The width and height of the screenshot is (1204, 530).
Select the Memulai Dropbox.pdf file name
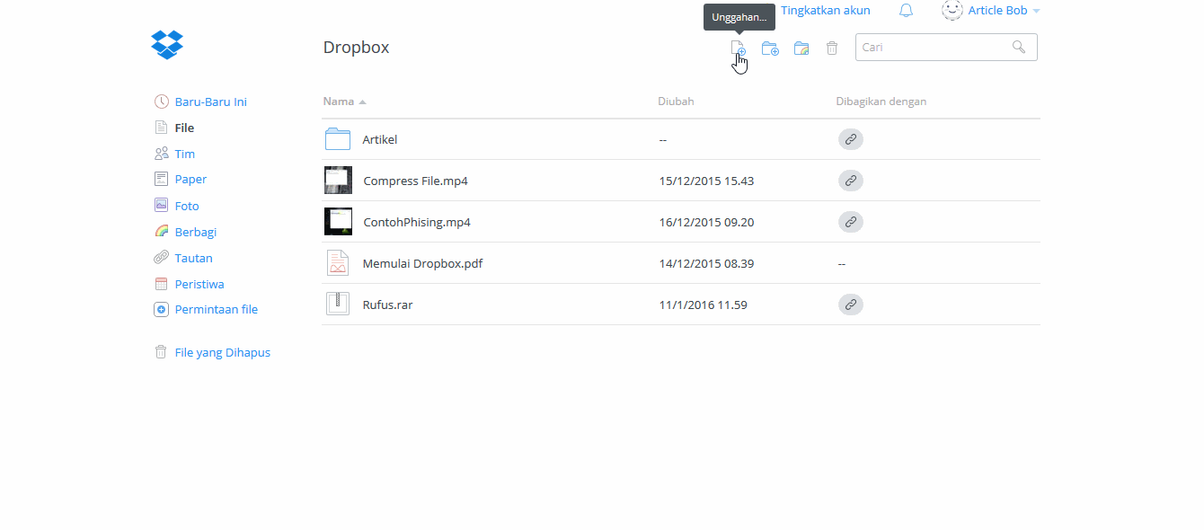tap(423, 263)
